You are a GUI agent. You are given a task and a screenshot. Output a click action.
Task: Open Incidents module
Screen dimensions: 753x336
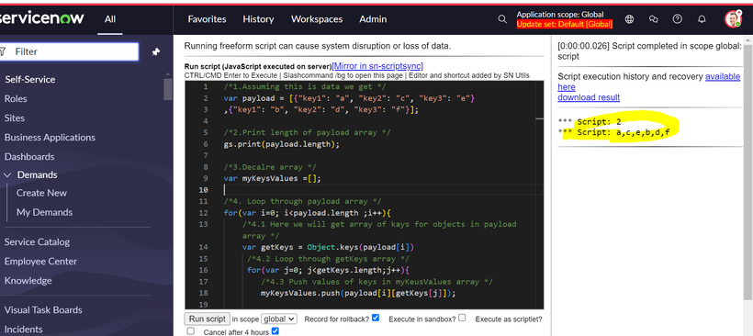coord(24,330)
